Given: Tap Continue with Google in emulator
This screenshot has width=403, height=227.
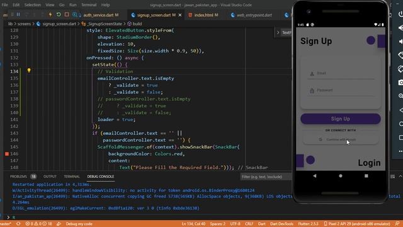Looking at the screenshot, I should [341, 139].
